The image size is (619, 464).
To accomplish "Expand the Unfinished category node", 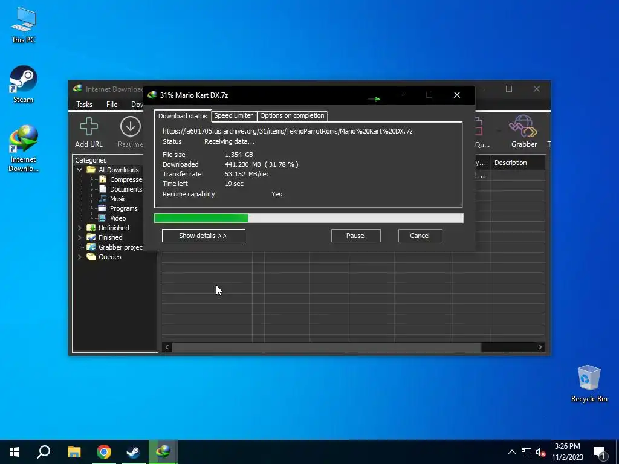I will 79,228.
